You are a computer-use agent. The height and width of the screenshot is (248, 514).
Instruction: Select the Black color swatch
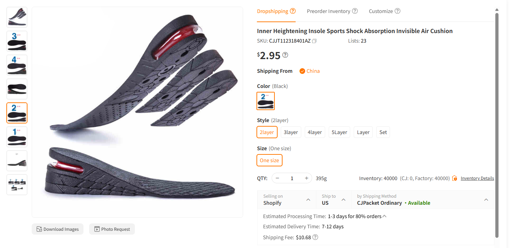[265, 101]
